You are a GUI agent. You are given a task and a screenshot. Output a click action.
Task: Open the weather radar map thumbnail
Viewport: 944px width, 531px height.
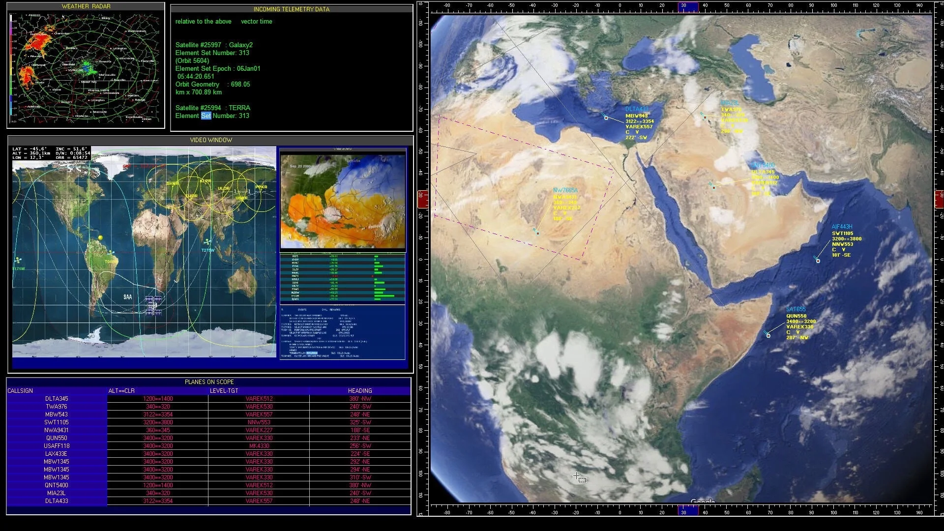pyautogui.click(x=86, y=69)
